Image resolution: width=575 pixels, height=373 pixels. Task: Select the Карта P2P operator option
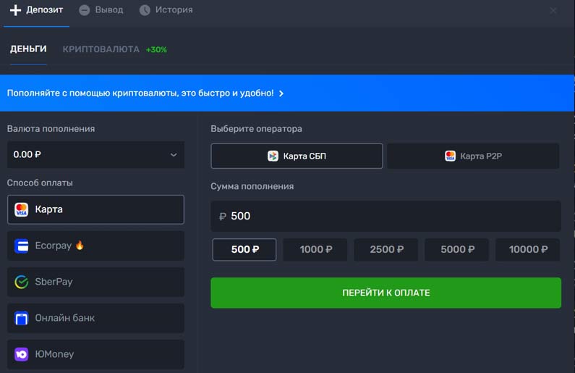coord(473,156)
